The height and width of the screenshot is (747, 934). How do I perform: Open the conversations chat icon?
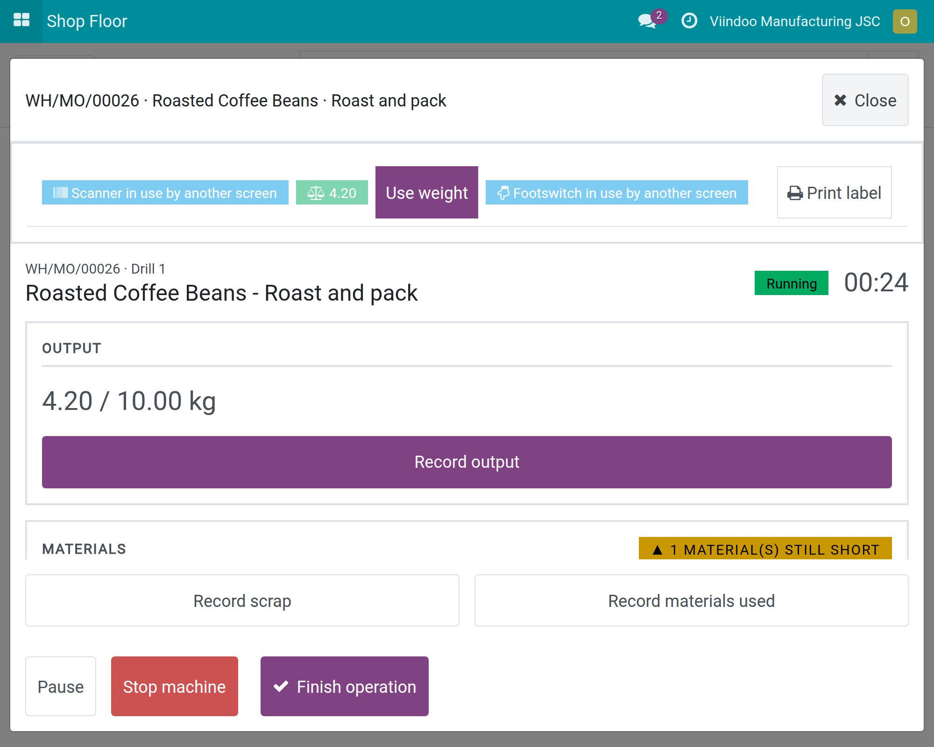point(647,21)
